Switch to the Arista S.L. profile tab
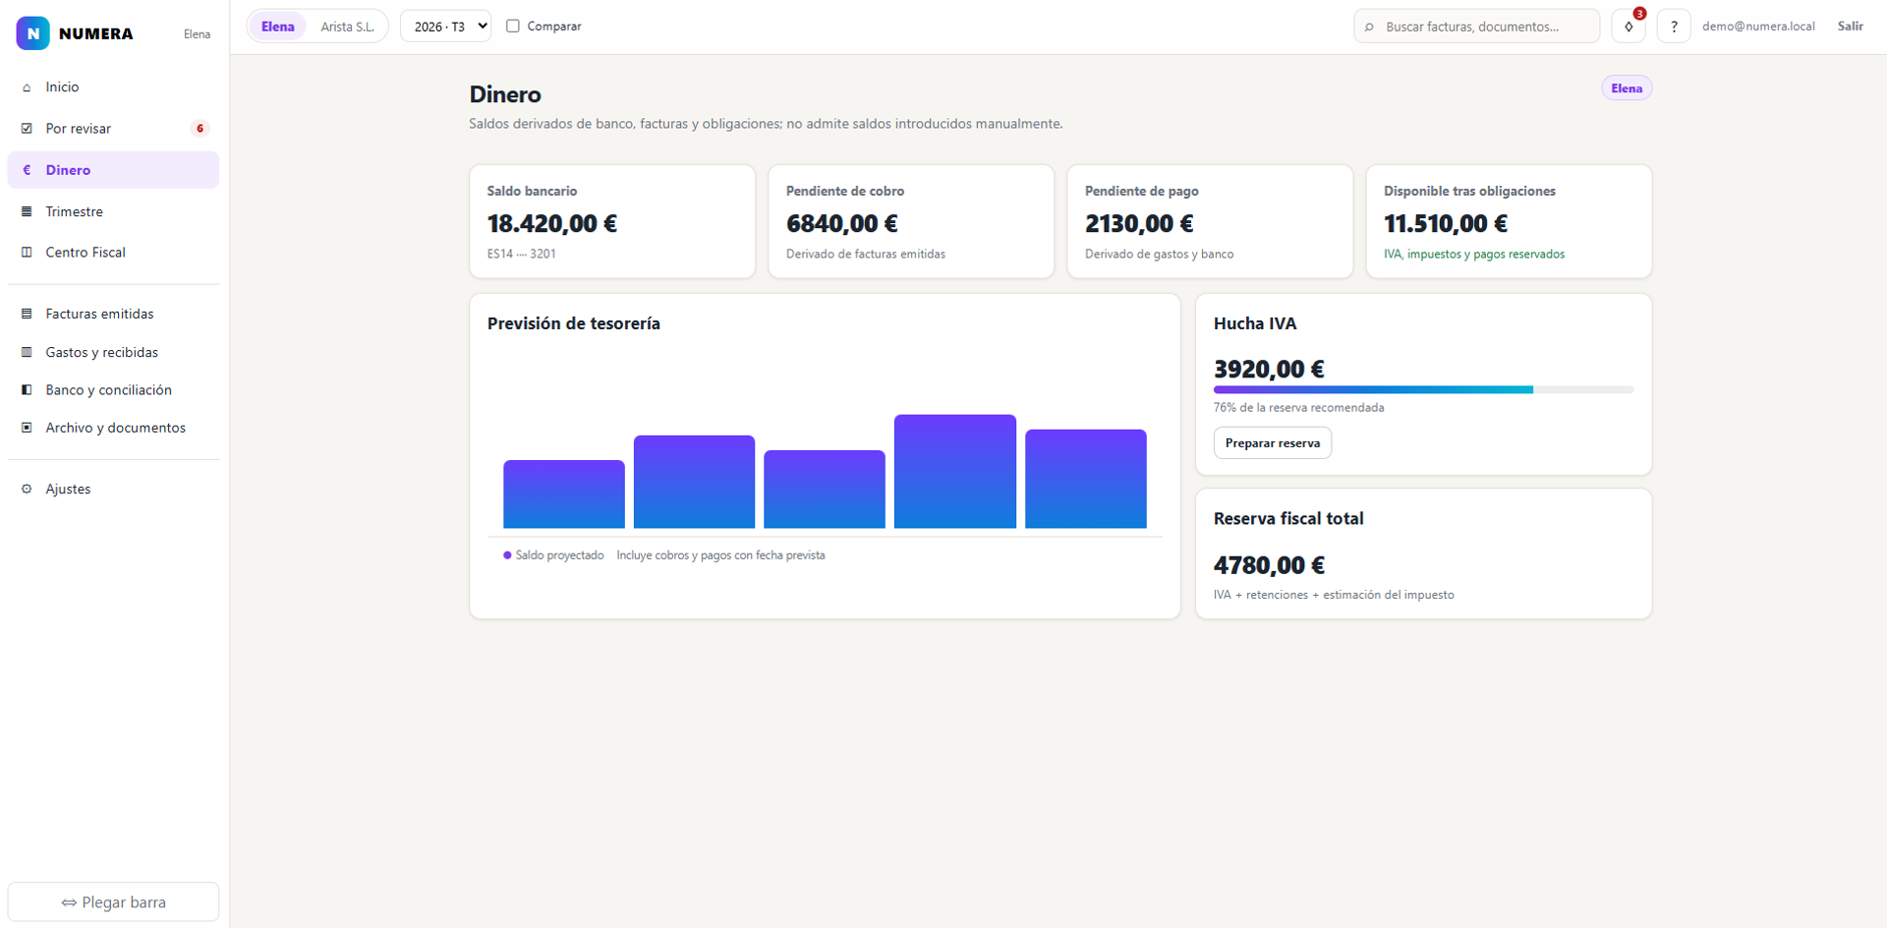The image size is (1887, 928). point(347,27)
